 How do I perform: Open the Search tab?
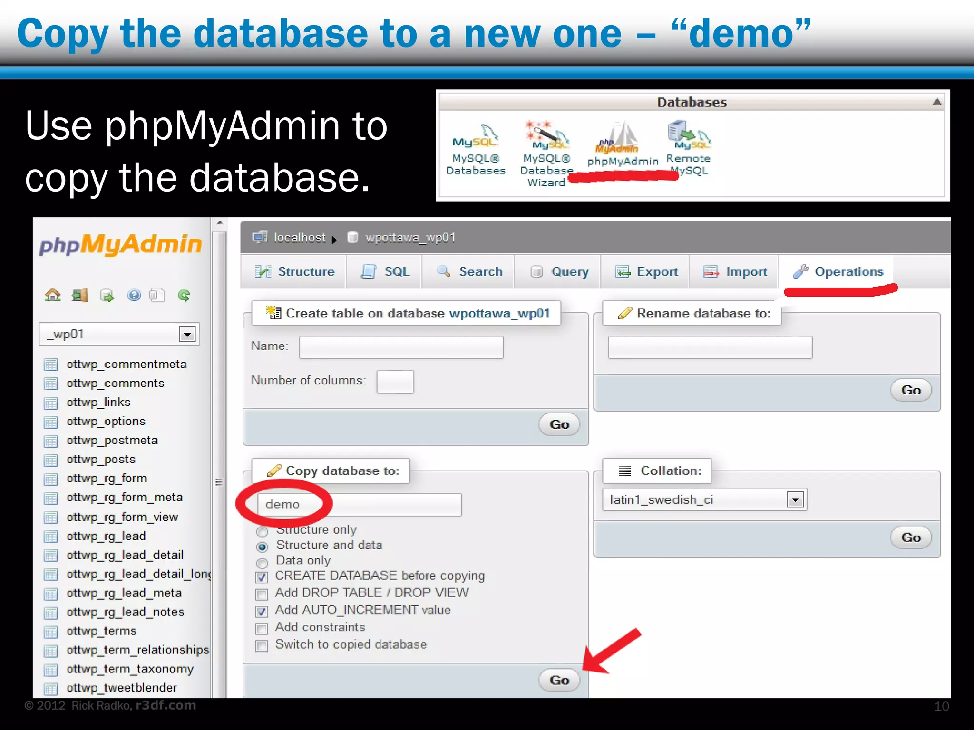coord(468,272)
